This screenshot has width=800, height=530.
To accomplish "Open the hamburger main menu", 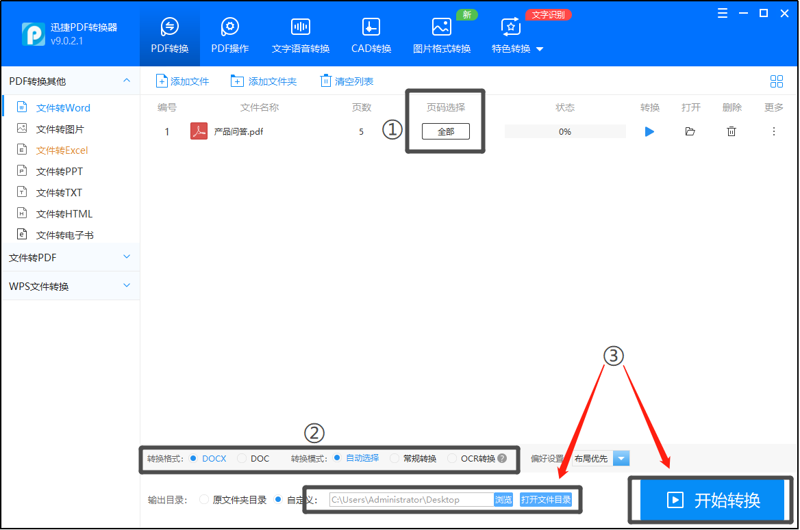I will click(x=723, y=14).
